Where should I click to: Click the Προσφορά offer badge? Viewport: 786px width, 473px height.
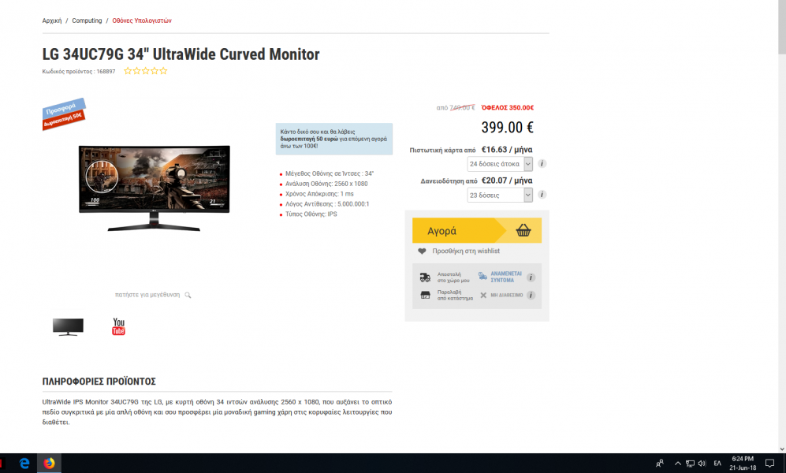tap(64, 114)
